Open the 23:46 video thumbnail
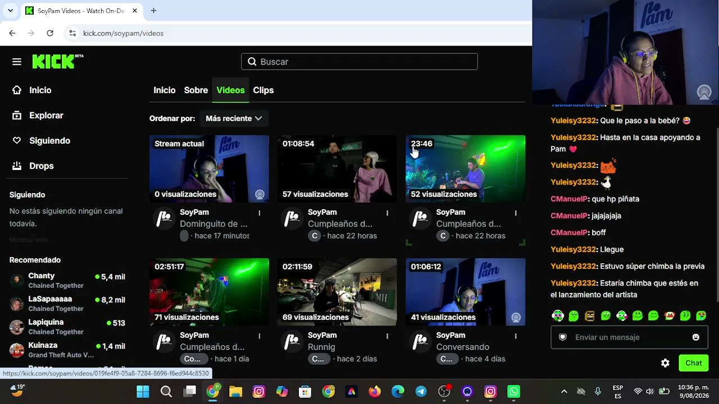Screen dimensions: 719x404 click(466, 169)
